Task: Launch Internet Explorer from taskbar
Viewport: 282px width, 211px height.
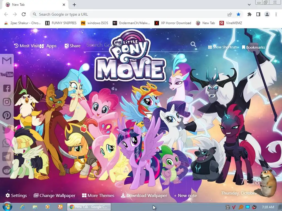Action: pyautogui.click(x=22, y=207)
